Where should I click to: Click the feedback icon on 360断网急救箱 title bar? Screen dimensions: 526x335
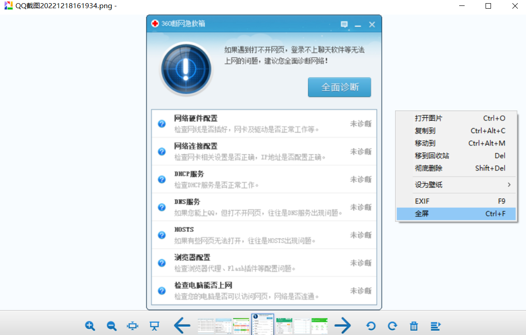click(x=344, y=25)
